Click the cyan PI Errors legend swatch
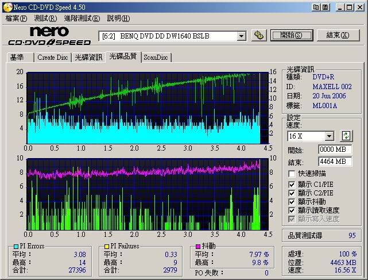Image resolution: width=368 pixels, height=280 pixels. [16, 246]
